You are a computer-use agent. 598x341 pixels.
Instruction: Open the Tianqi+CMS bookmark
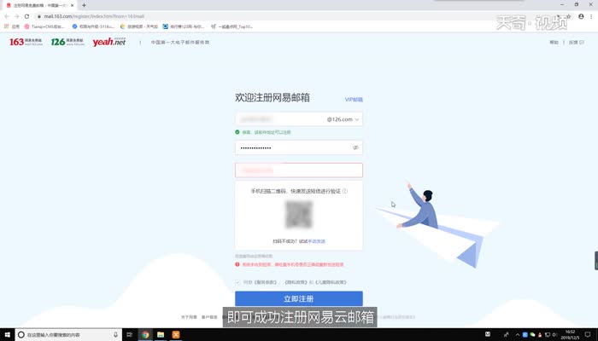(x=44, y=26)
